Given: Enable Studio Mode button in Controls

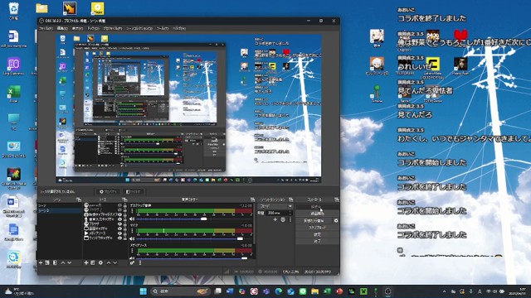Looking at the screenshot, I should click(x=317, y=228).
